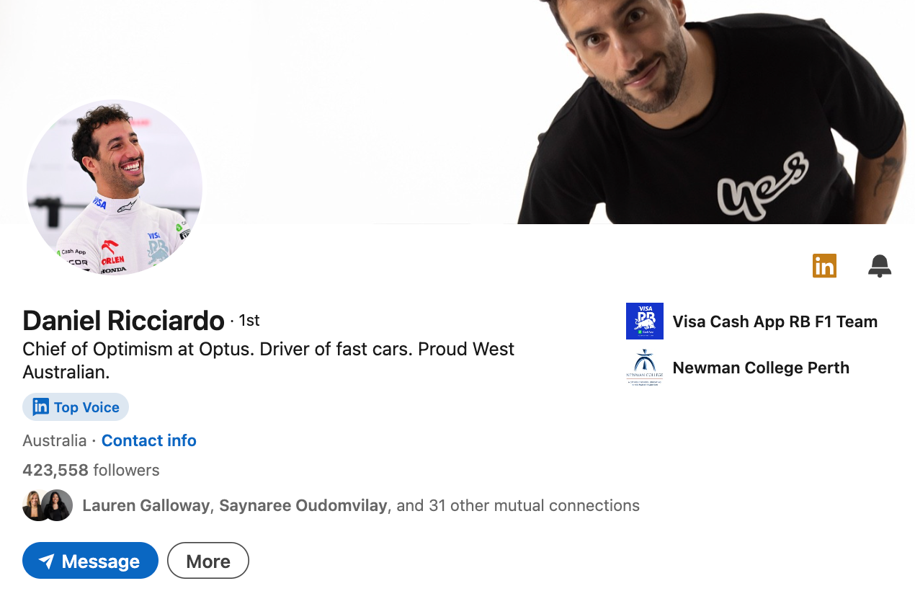This screenshot has height=604, width=915.
Task: Click the Visa Cash App RB team logo
Action: click(x=645, y=321)
